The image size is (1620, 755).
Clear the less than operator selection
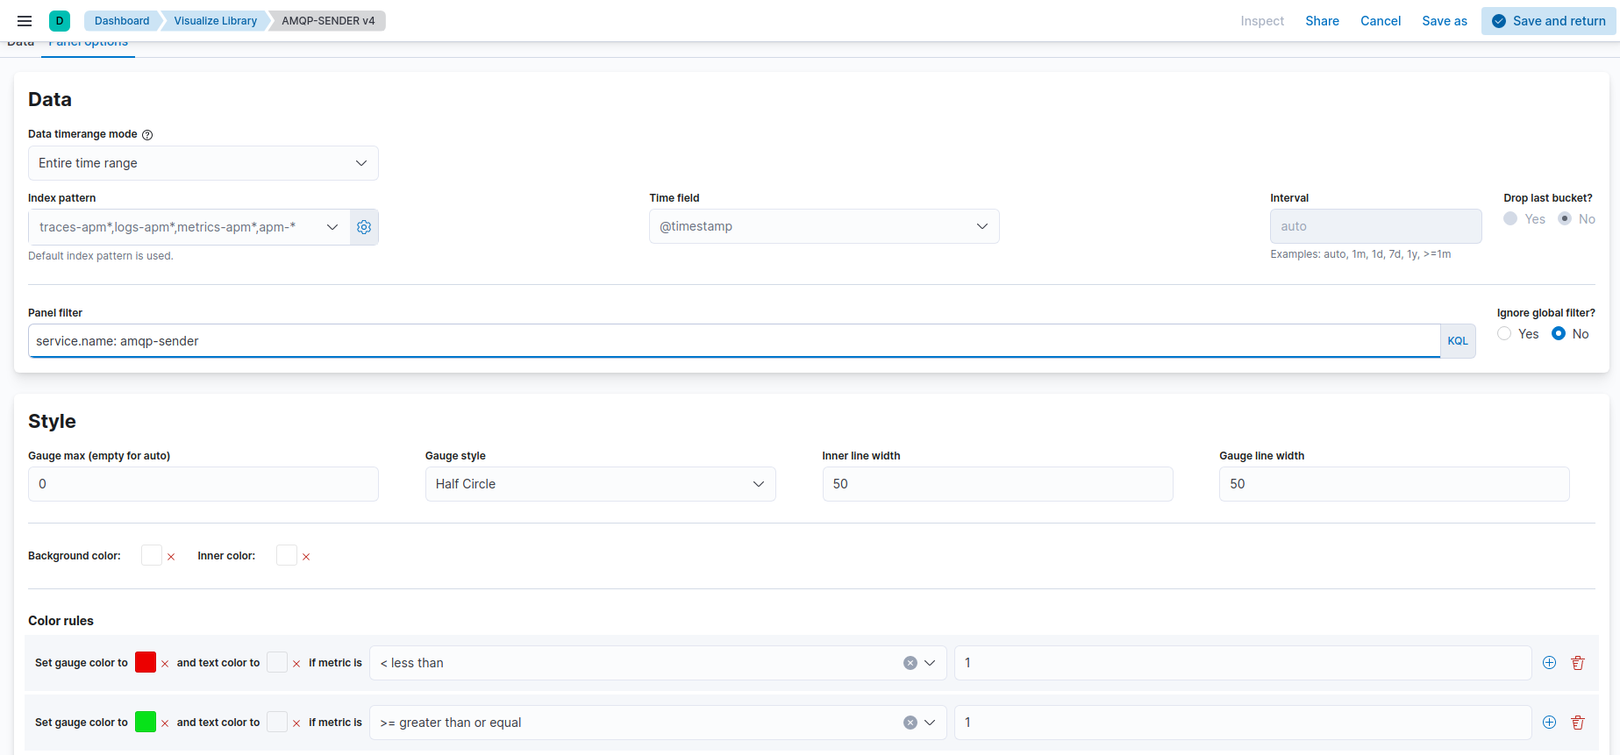tap(910, 663)
